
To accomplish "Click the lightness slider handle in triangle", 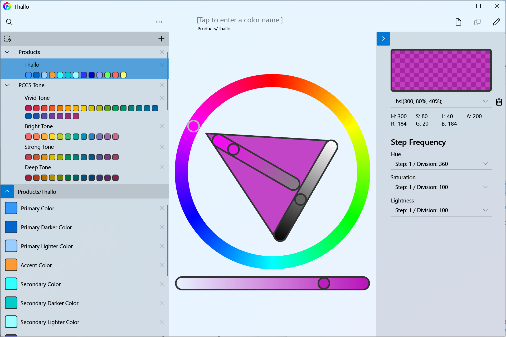I will point(300,200).
